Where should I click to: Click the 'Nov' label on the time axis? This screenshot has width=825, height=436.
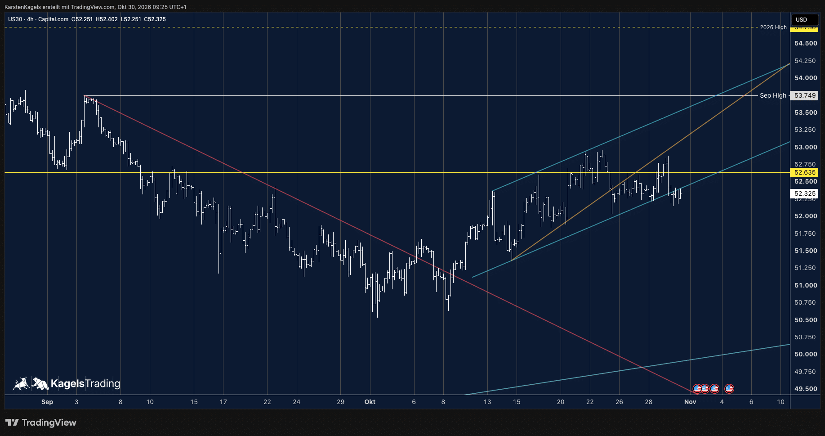690,402
